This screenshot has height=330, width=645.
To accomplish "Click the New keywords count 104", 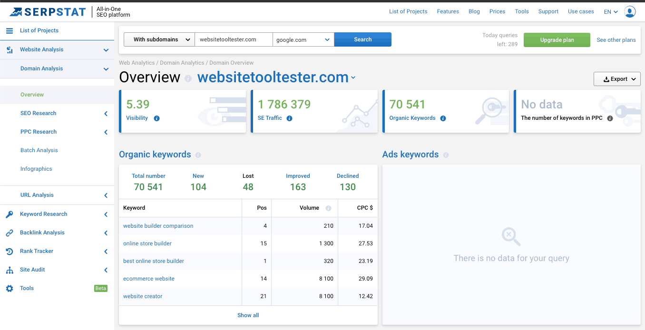I will (198, 187).
